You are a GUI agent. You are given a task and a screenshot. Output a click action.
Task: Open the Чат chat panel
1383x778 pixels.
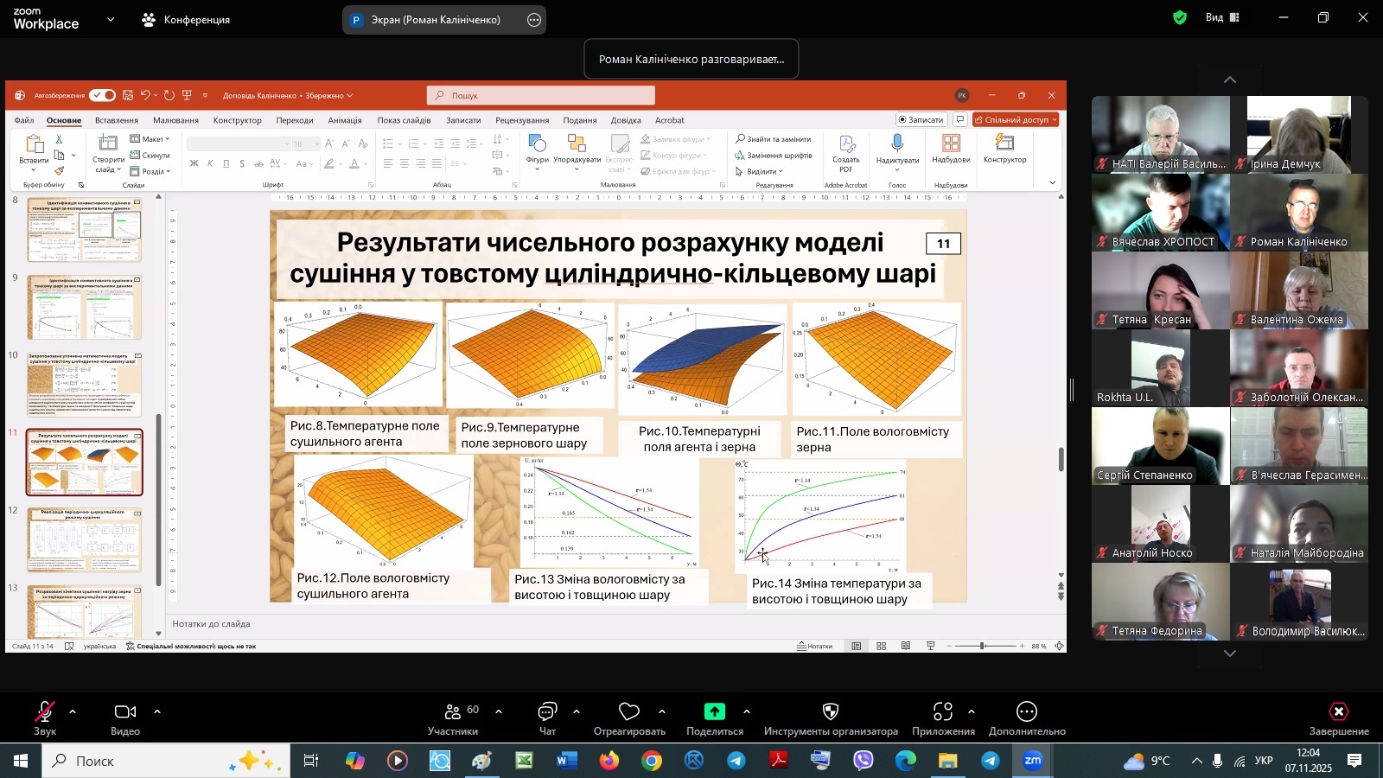click(x=547, y=712)
